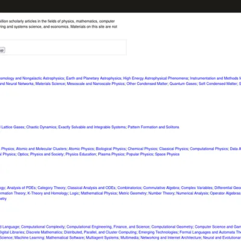The image size is (241, 241).
Task: Open the Optics link
Action: 23,154
